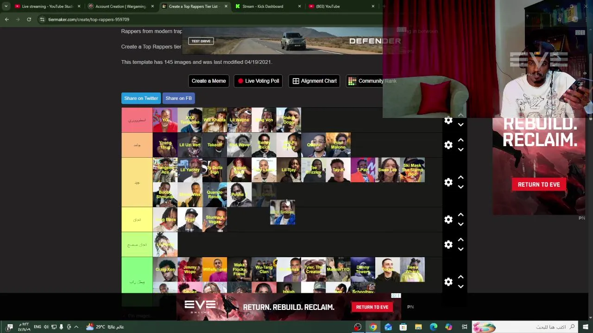Select the red top tier label

point(137,120)
